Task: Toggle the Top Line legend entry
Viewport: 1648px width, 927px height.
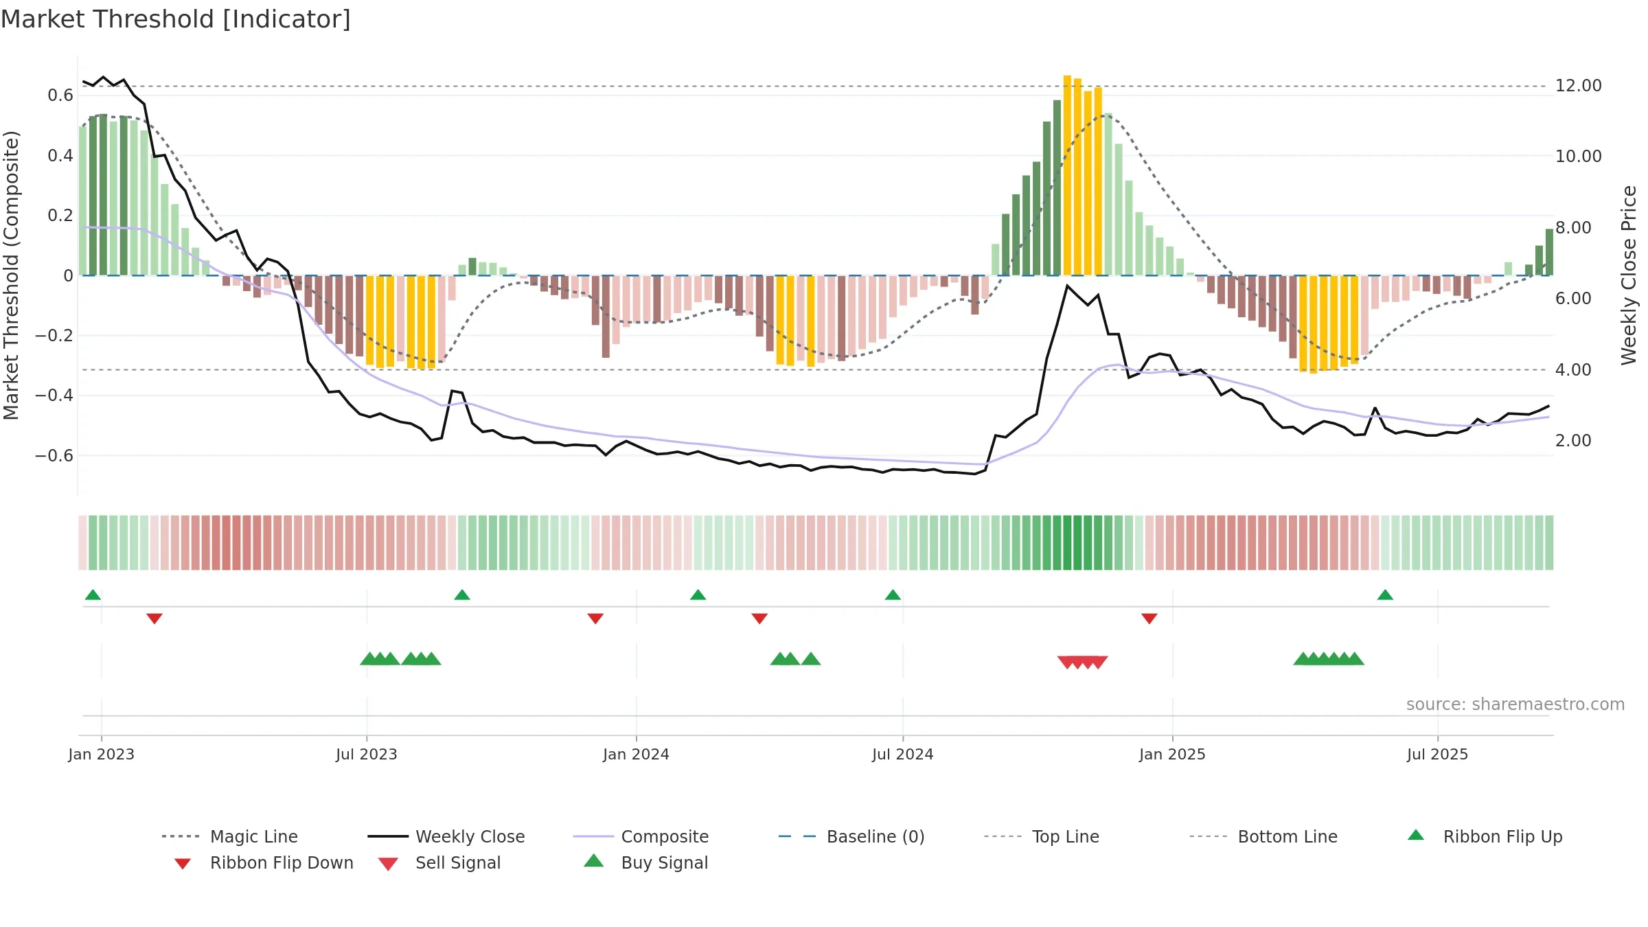Action: click(1041, 836)
